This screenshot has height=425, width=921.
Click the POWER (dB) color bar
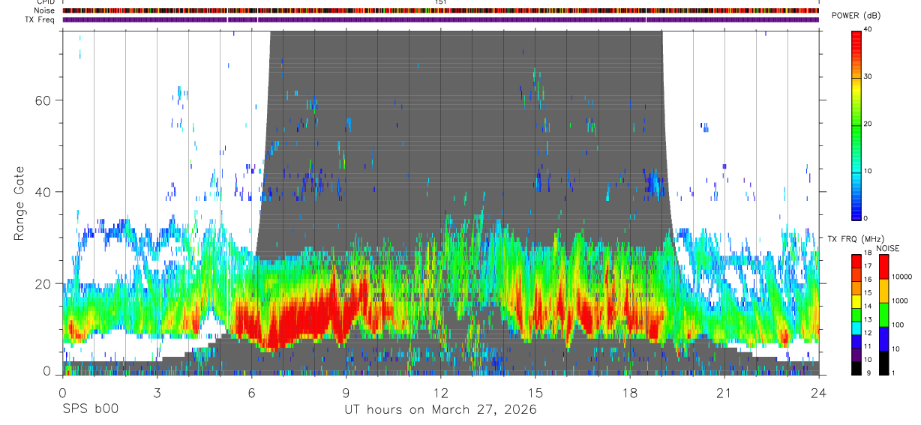(x=856, y=124)
